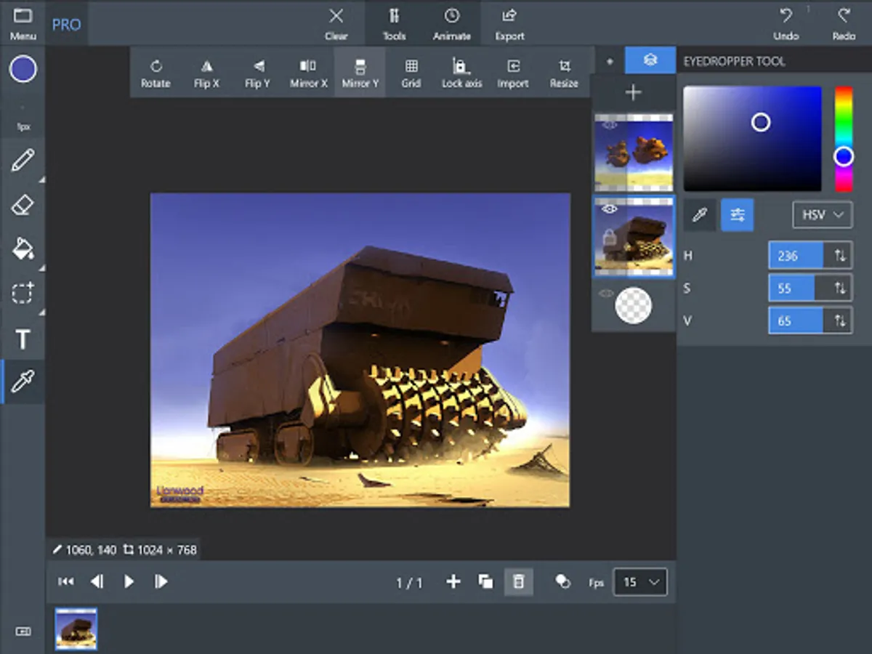Choose the Text tool
This screenshot has width=872, height=654.
click(x=23, y=339)
